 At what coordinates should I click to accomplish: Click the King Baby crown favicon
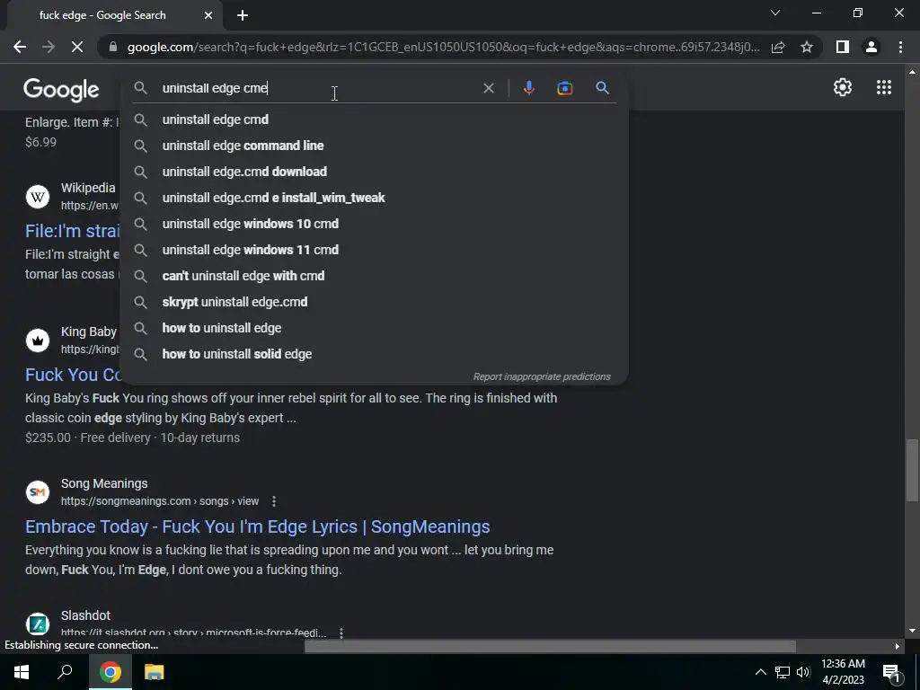point(38,341)
